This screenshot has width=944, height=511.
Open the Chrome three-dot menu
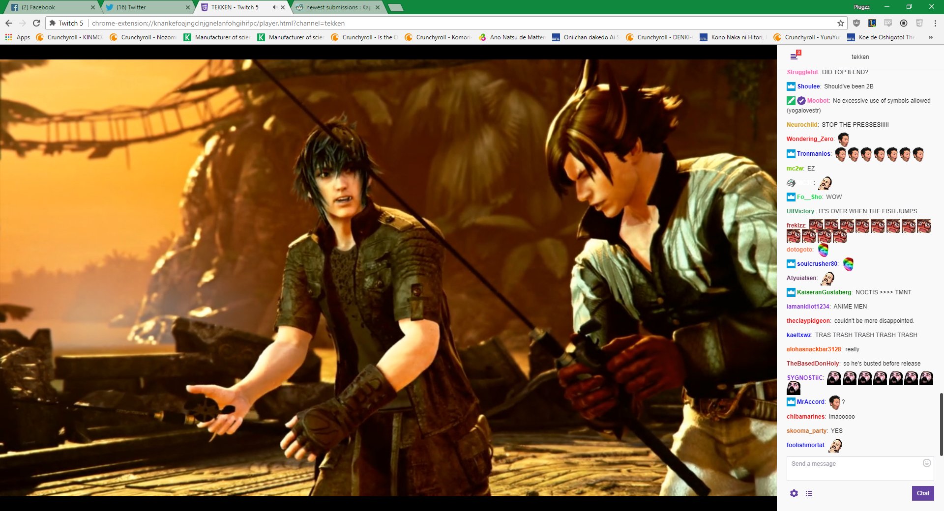[x=935, y=23]
